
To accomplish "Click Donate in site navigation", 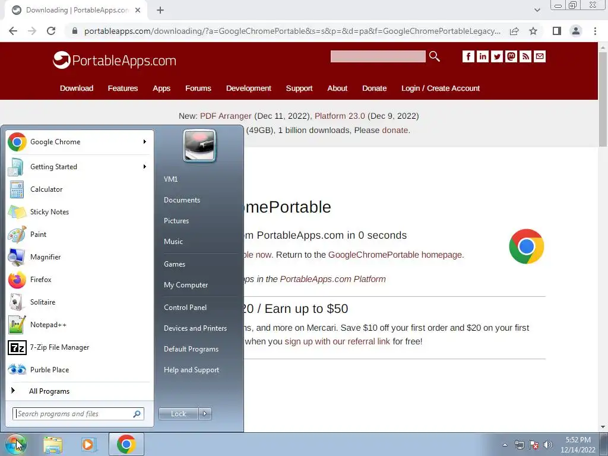I will click(374, 88).
